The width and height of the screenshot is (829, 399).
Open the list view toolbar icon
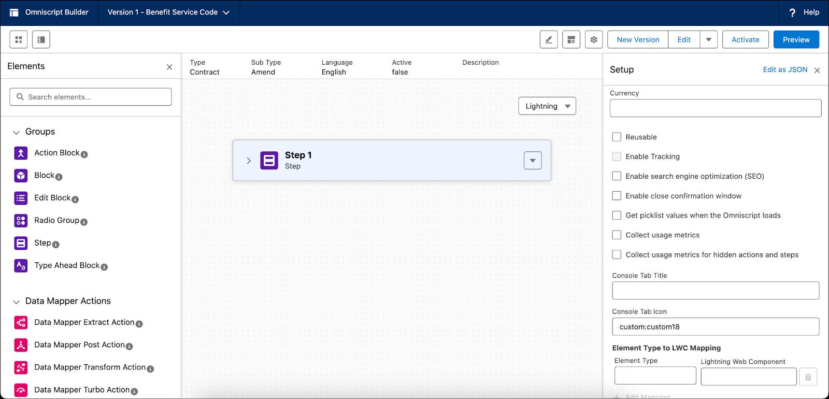coord(41,39)
